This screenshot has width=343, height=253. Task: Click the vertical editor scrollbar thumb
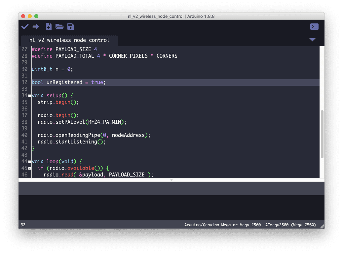[x=322, y=134]
